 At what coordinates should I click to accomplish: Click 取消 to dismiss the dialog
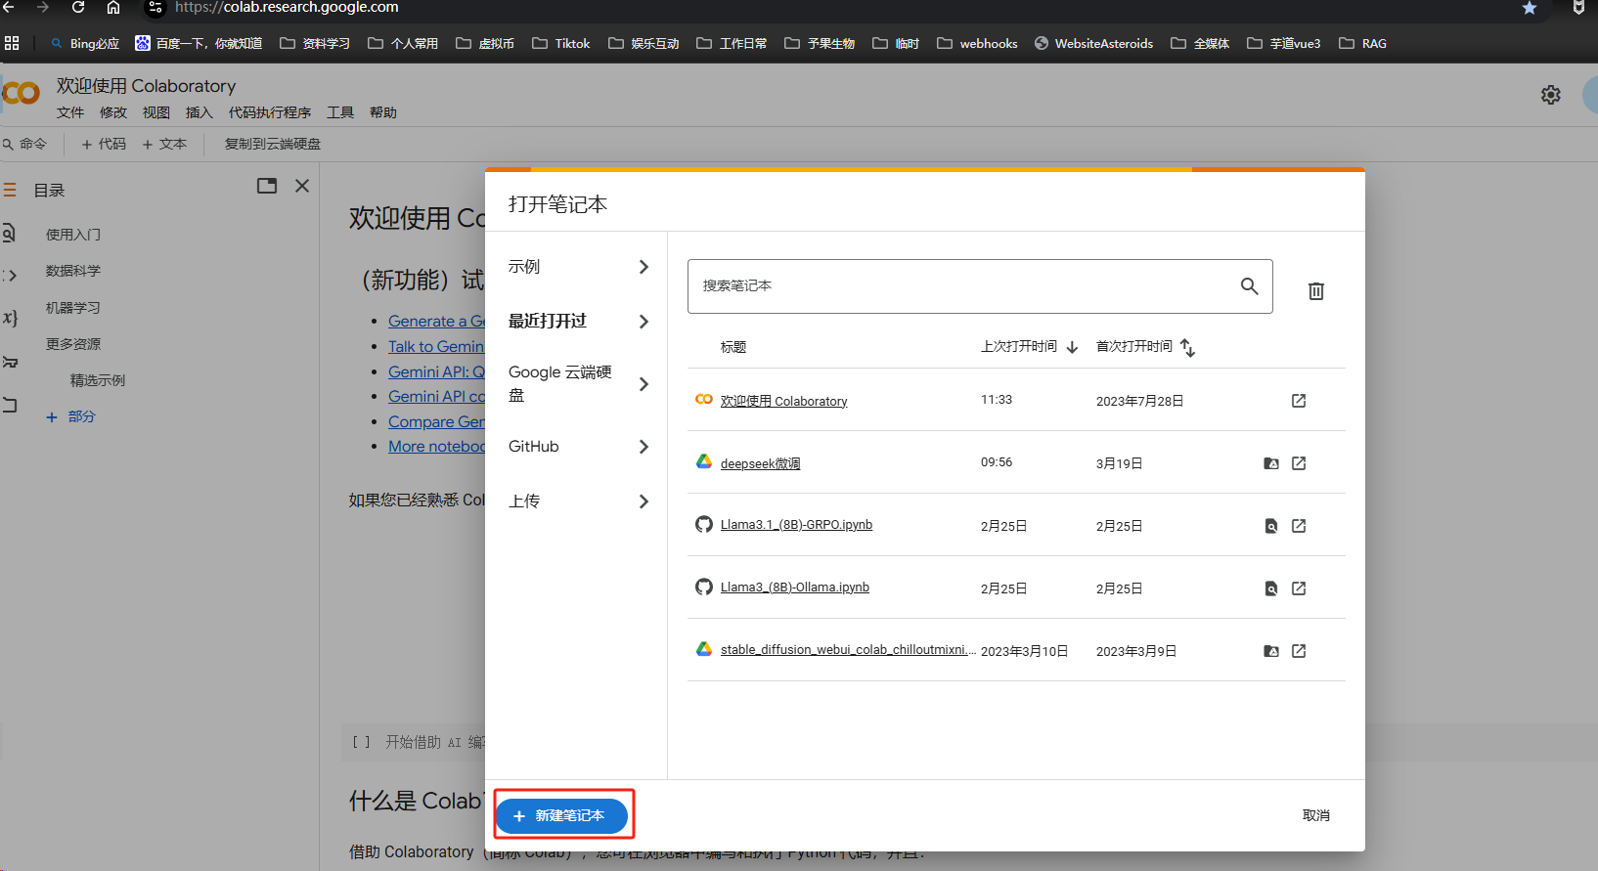(x=1315, y=815)
